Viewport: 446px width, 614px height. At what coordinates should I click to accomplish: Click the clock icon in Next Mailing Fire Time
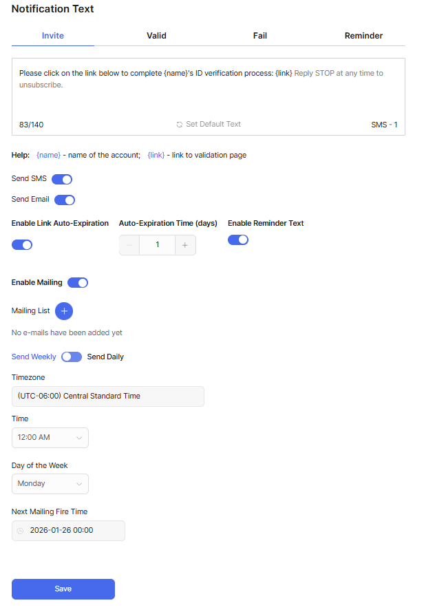[21, 531]
